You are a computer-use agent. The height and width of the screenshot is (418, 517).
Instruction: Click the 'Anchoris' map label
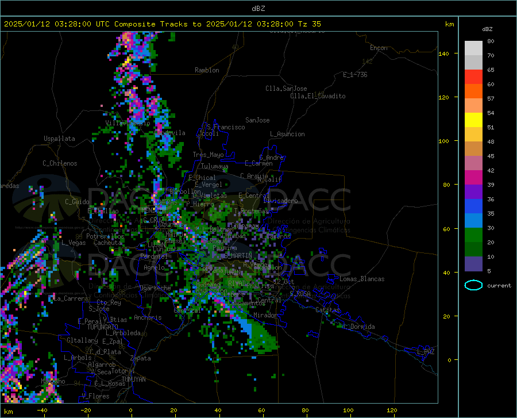coord(148,317)
